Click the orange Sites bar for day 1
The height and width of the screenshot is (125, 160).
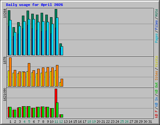(x=10, y=72)
